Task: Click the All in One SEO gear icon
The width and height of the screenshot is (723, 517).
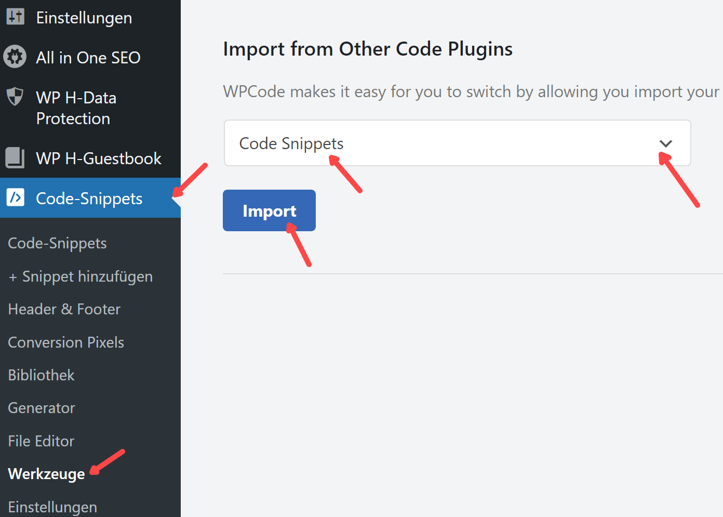Action: 15,57
